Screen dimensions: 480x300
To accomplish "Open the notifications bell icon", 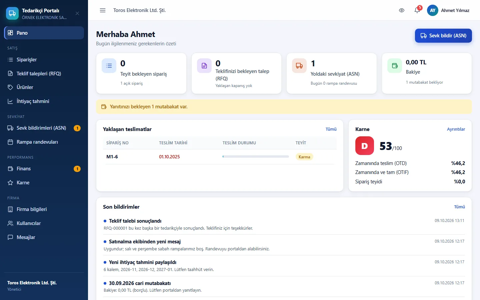I will 417,10.
